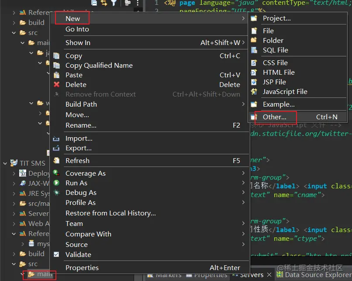This screenshot has width=352, height=281.
Task: Click the JAX-WS web services icon
Action: click(23, 183)
